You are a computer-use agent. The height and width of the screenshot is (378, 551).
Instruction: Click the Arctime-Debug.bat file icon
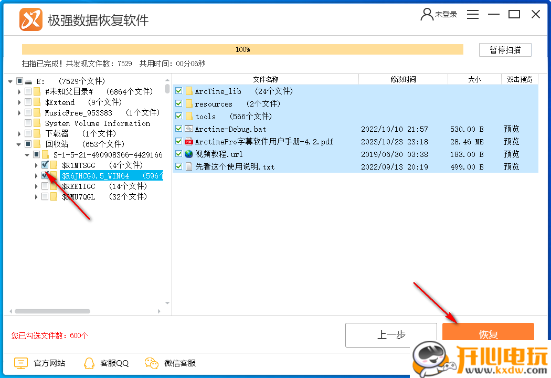pos(189,129)
